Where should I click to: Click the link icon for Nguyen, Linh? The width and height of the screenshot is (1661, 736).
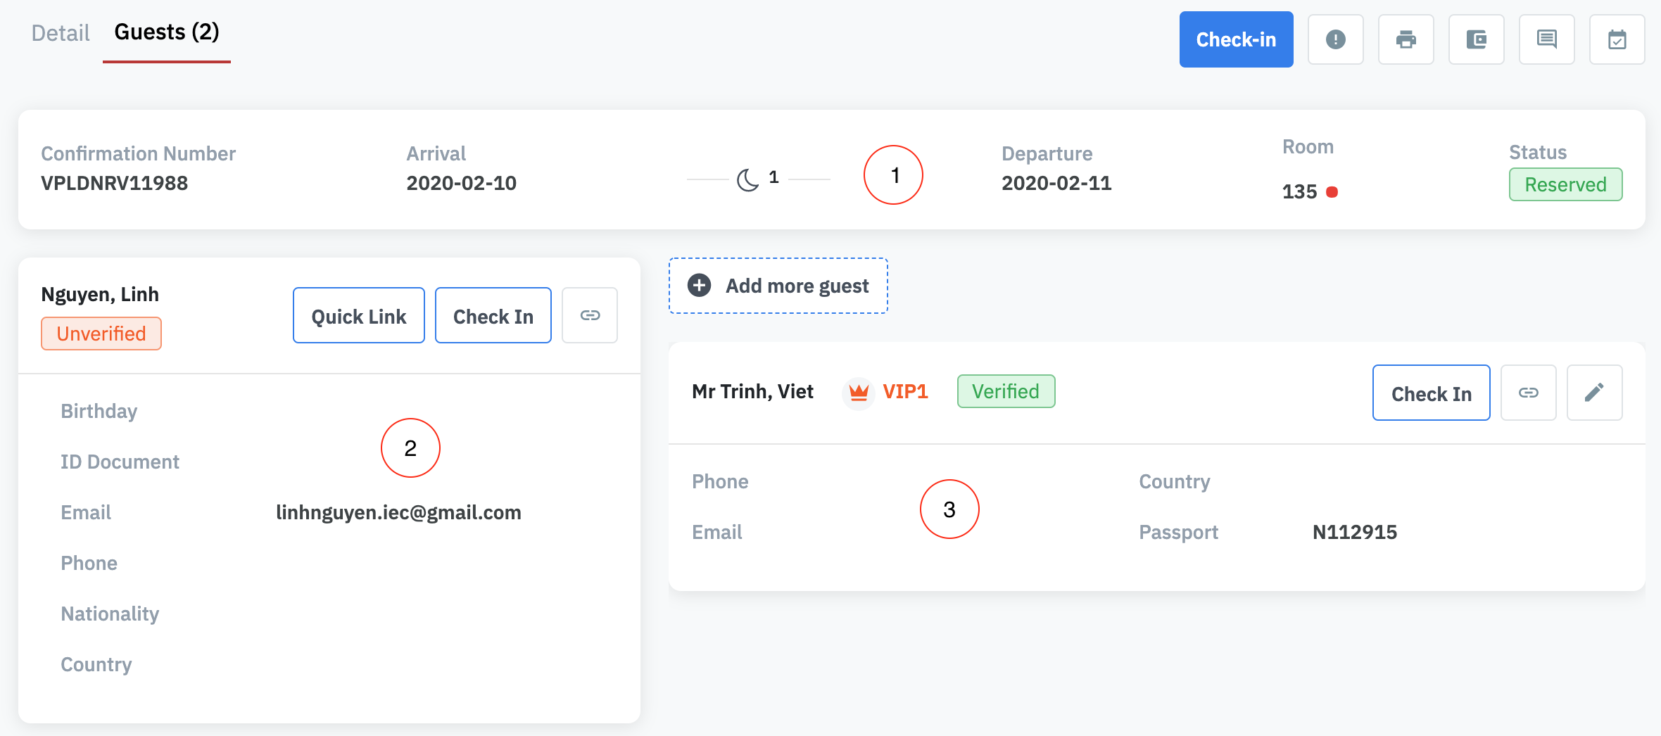[590, 315]
